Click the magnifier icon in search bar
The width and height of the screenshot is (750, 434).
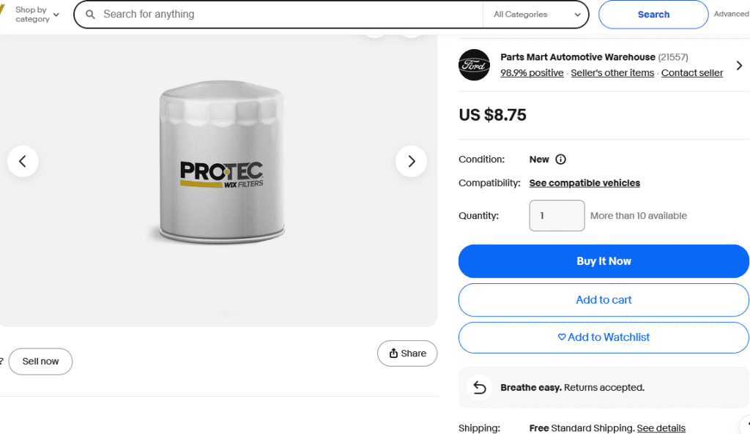[x=91, y=15]
